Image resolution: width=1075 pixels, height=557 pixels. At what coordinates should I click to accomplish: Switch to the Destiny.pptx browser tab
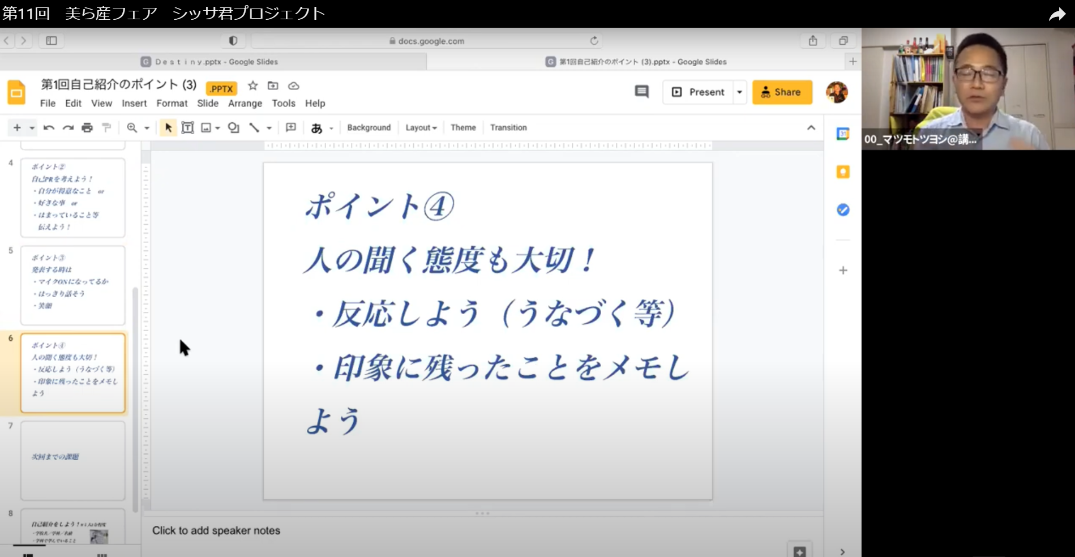213,62
